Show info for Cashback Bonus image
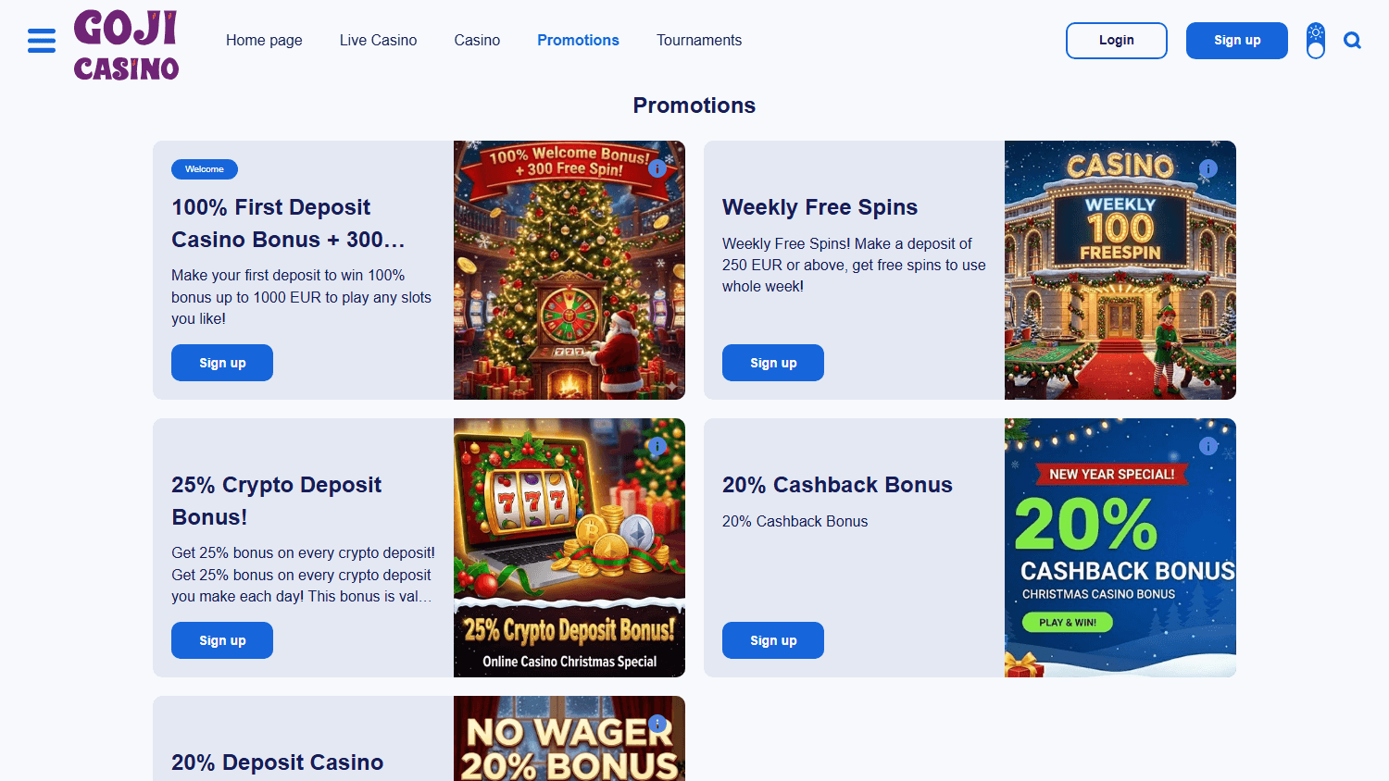Screen dimensions: 1389x781 [x=1208, y=446]
